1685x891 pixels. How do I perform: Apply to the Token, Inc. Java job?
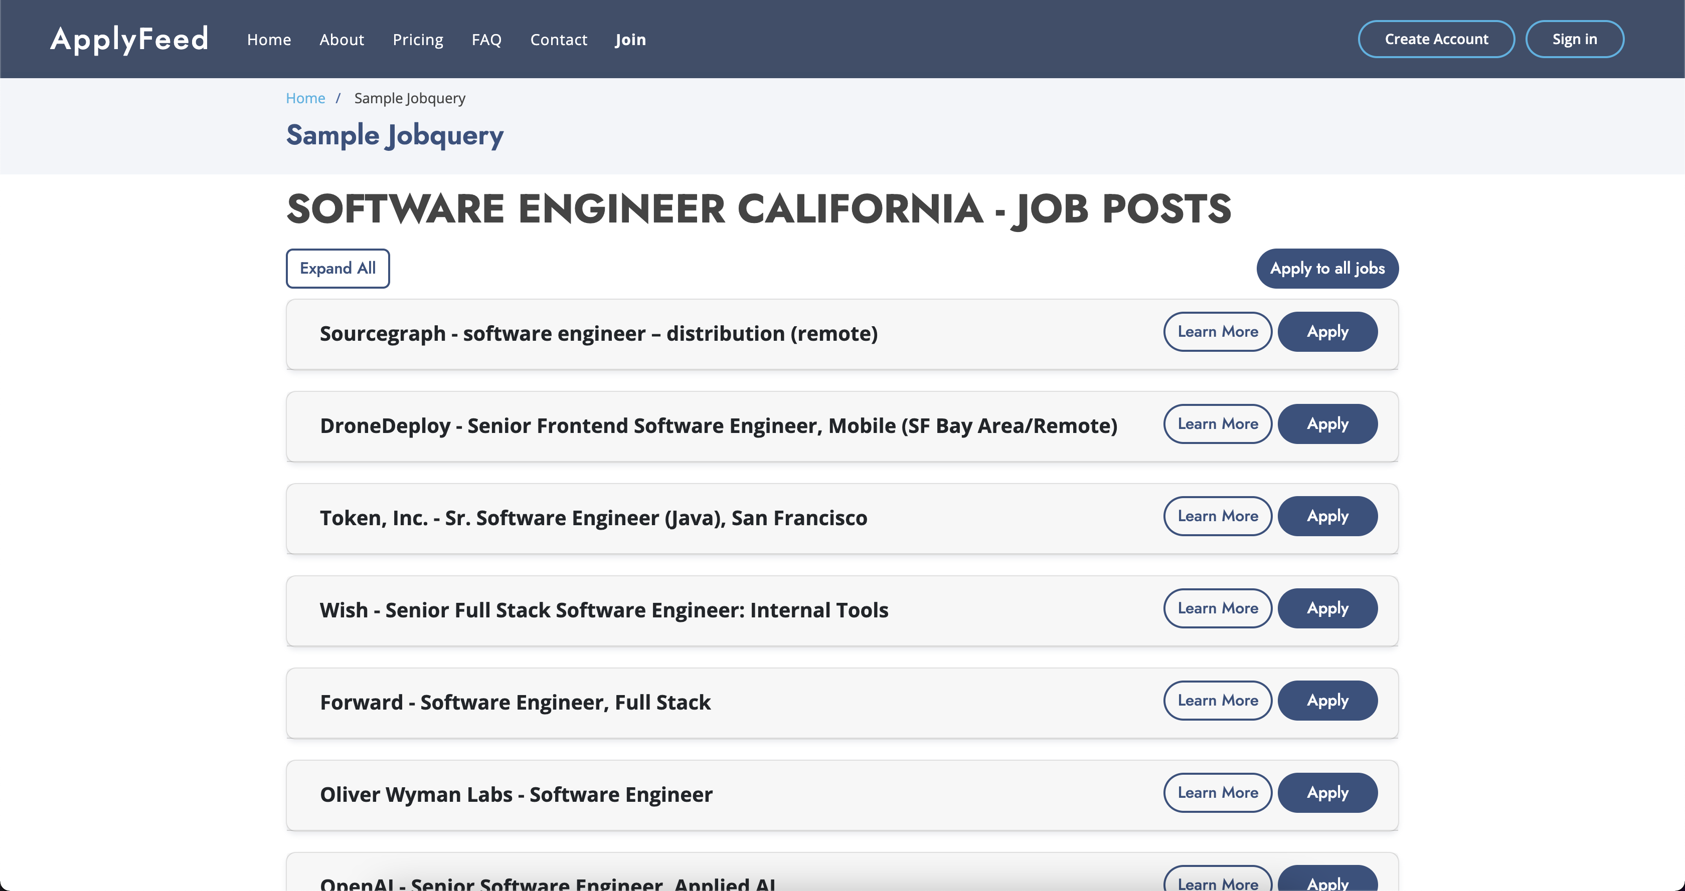[x=1327, y=516]
